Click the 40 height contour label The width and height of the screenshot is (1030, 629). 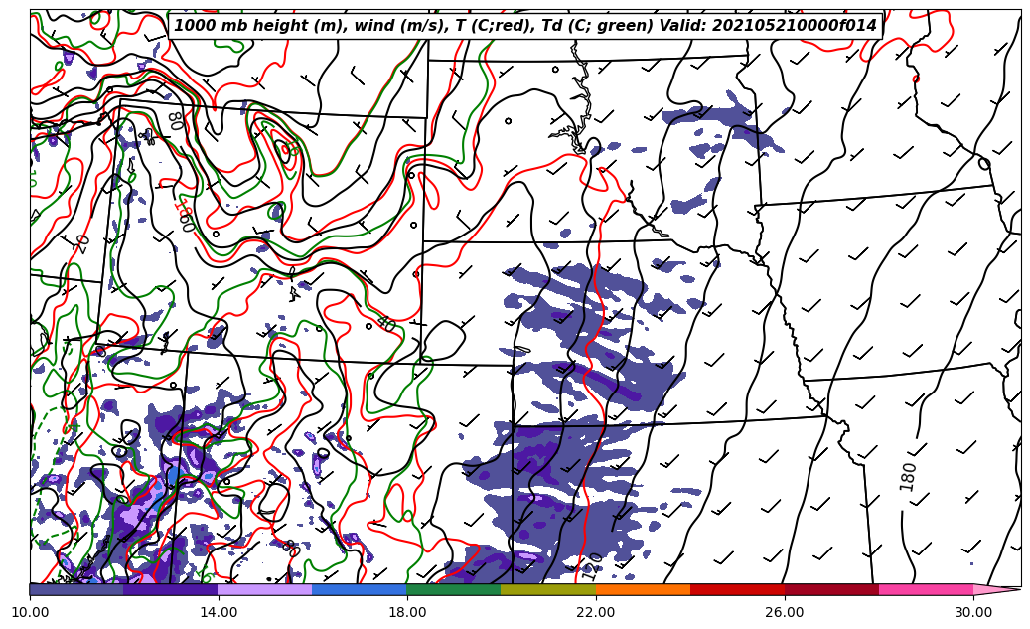coord(385,324)
